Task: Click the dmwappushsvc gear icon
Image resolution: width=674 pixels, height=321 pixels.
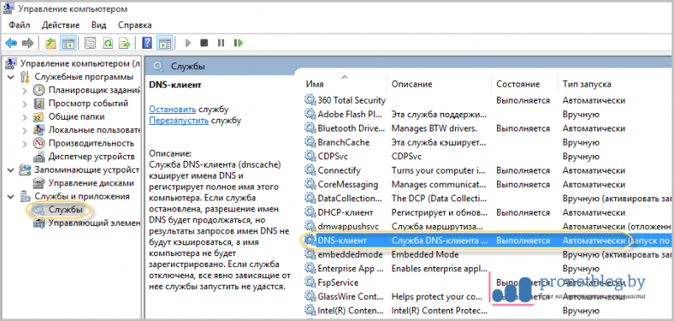Action: click(310, 227)
